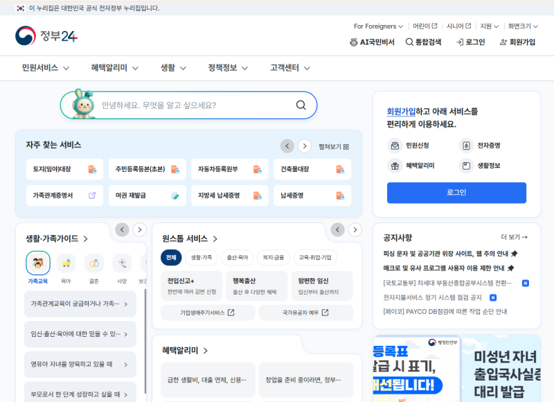Image resolution: width=554 pixels, height=402 pixels.
Task: Click the 회원가입 link in login panel
Action: pos(401,112)
